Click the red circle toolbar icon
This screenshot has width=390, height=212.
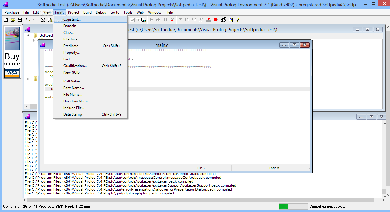[x=216, y=20]
